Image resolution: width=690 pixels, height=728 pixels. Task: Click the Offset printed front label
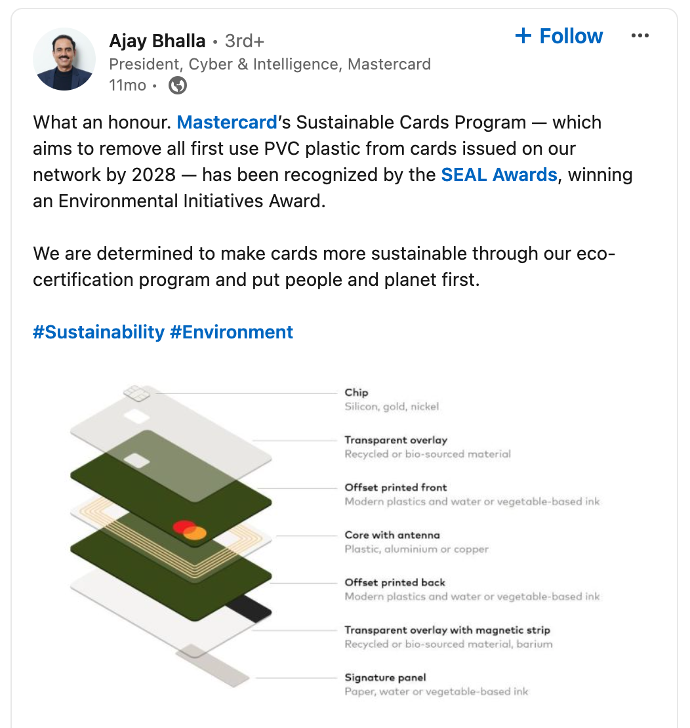[x=396, y=487]
